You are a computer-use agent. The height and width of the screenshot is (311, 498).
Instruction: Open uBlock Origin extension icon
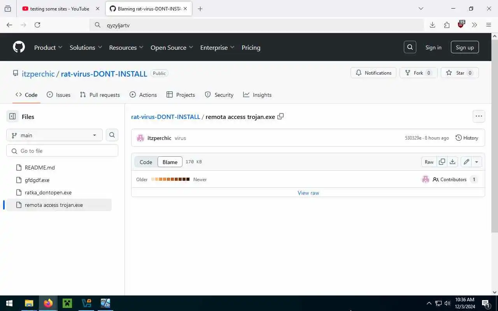[461, 24]
